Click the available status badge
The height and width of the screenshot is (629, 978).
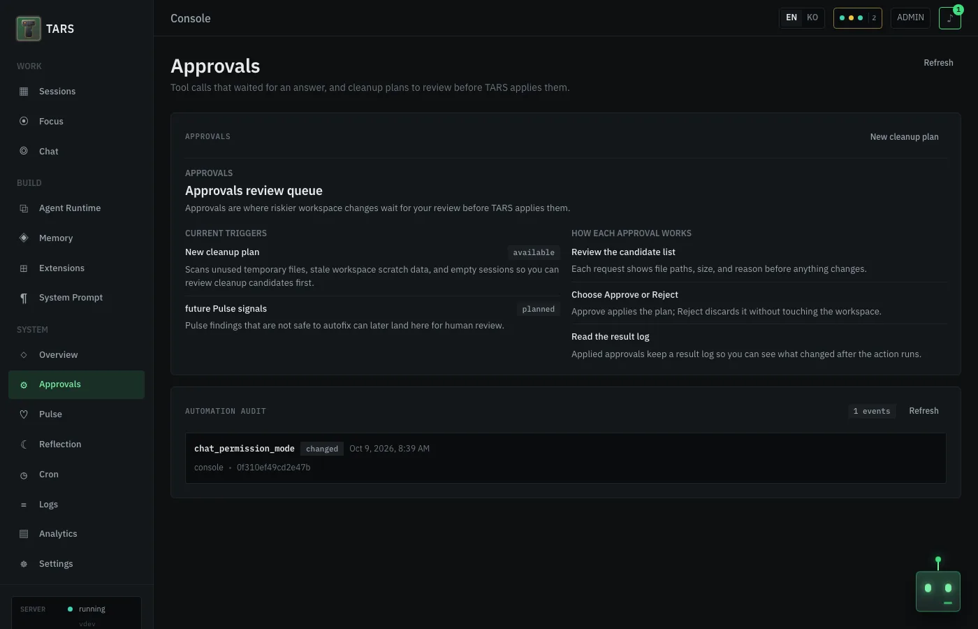[x=534, y=253]
